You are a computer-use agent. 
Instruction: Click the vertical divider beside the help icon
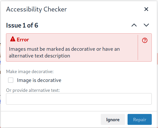click(138, 47)
